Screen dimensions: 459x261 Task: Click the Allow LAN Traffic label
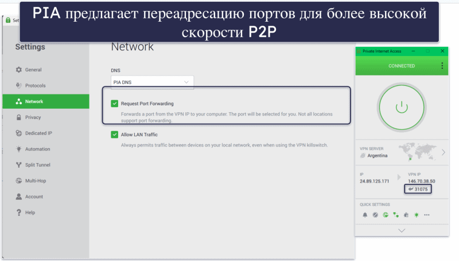[139, 135]
